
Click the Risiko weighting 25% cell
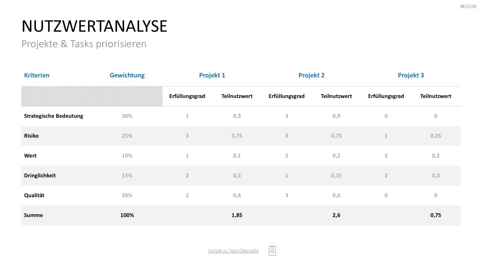coord(127,136)
